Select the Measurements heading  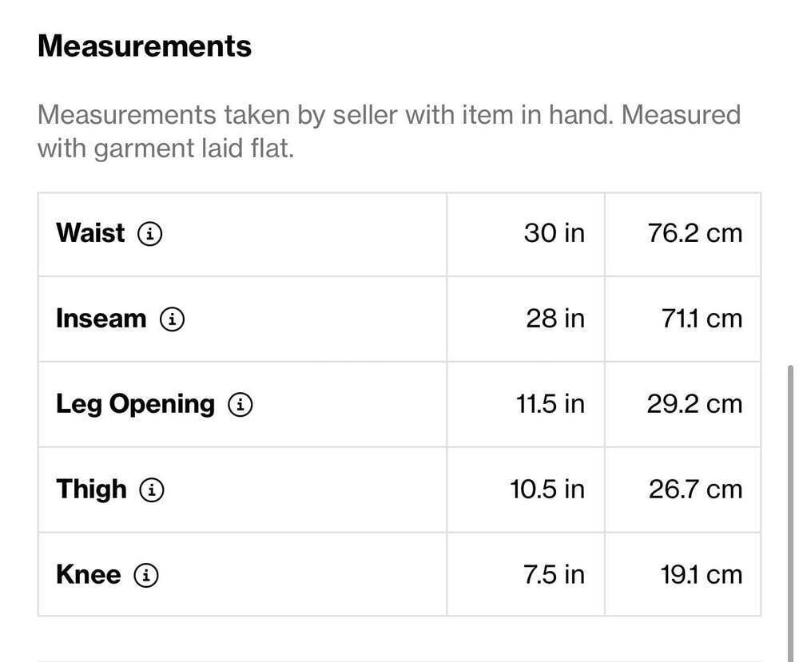145,46
